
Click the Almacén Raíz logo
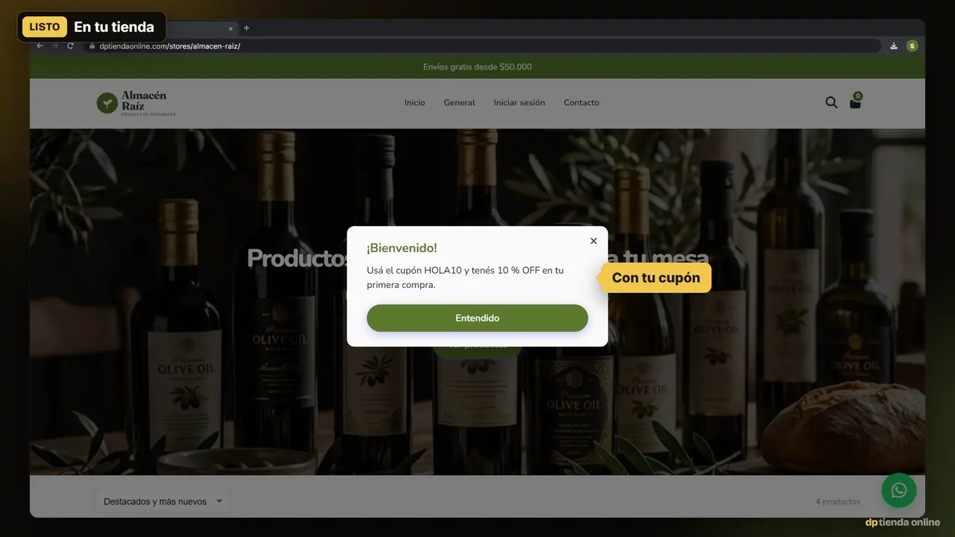[137, 103]
